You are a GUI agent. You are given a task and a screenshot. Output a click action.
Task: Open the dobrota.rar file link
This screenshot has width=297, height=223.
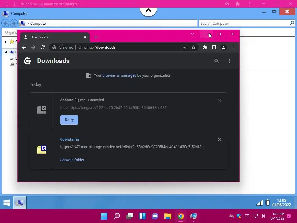tap(70, 139)
